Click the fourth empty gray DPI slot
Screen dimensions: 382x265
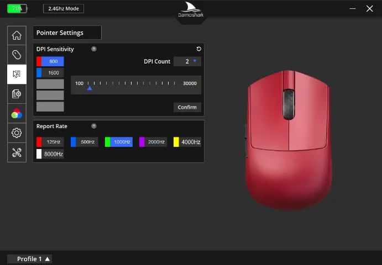coord(50,96)
